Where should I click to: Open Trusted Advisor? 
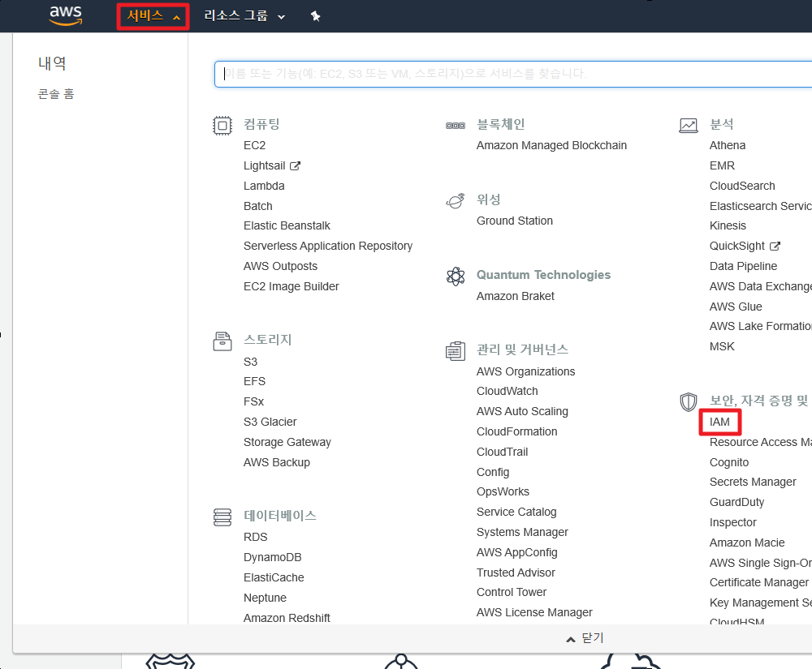click(x=516, y=573)
